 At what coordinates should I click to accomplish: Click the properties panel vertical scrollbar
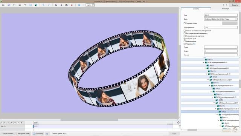[240, 23]
